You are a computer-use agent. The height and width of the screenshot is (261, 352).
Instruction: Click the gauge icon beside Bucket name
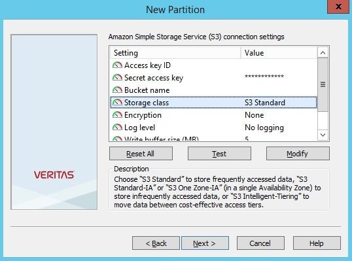coord(117,90)
